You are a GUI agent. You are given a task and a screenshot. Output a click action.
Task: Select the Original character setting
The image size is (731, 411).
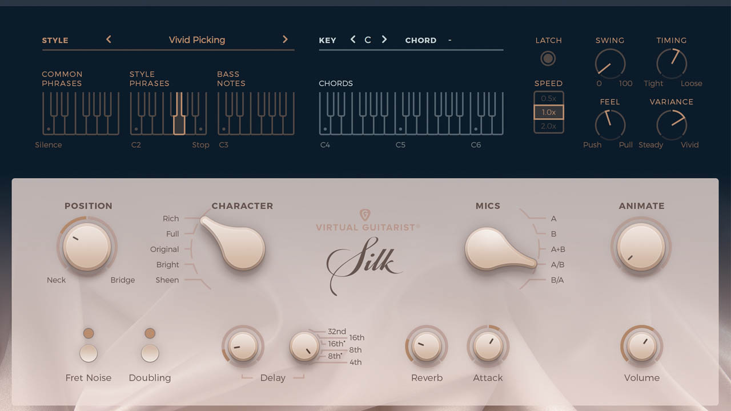(164, 249)
